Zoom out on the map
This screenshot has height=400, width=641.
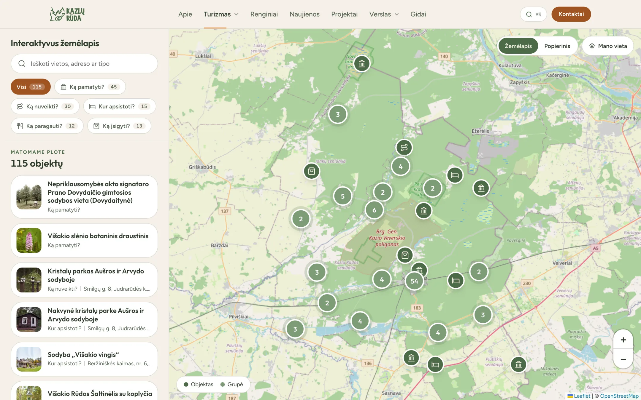point(623,359)
